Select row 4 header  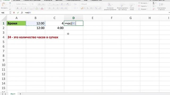(x=3, y=37)
